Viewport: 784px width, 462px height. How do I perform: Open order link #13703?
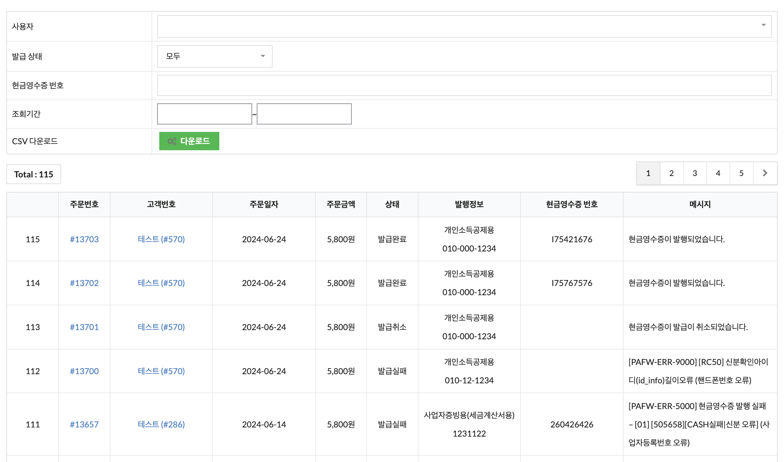pos(84,239)
